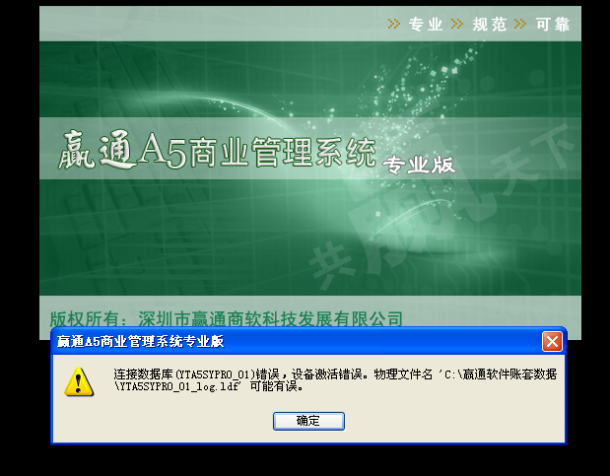The height and width of the screenshot is (476, 610).
Task: Close the 赢通A5商业管理系统专业版 error dialog
Action: tap(552, 341)
